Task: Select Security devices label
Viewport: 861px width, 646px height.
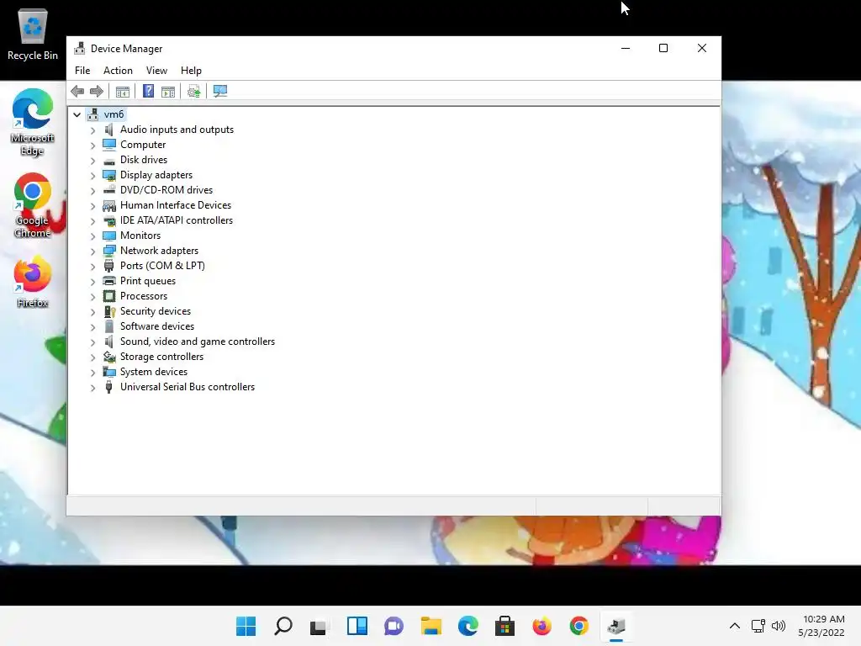Action: (x=156, y=311)
